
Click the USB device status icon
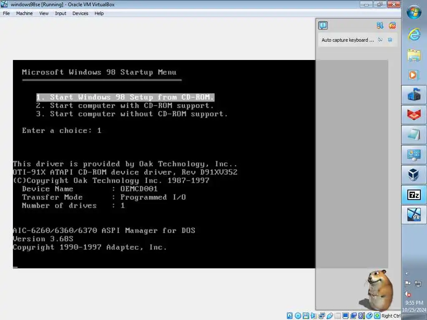(x=330, y=316)
